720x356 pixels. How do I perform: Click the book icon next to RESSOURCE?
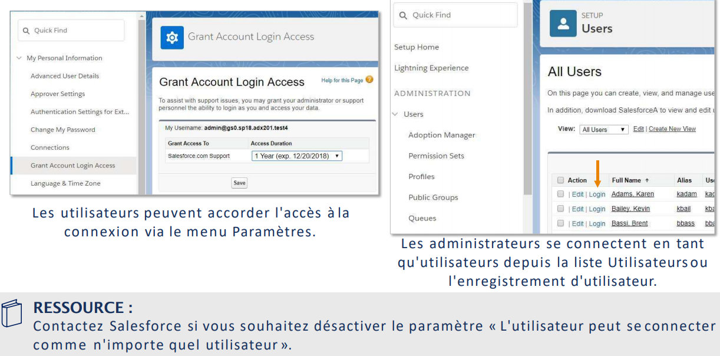click(13, 314)
